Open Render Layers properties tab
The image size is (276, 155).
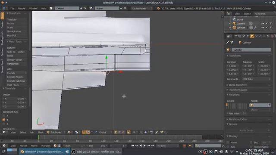click(x=240, y=36)
